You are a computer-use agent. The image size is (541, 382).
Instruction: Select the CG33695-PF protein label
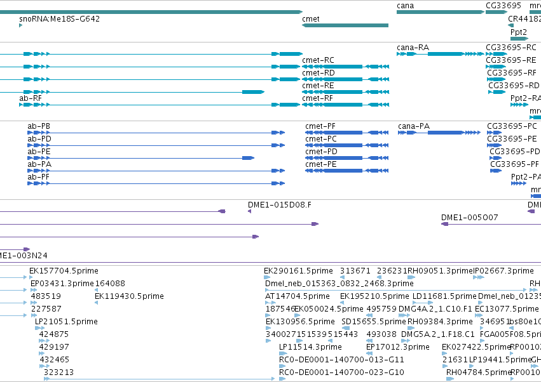[514, 164]
